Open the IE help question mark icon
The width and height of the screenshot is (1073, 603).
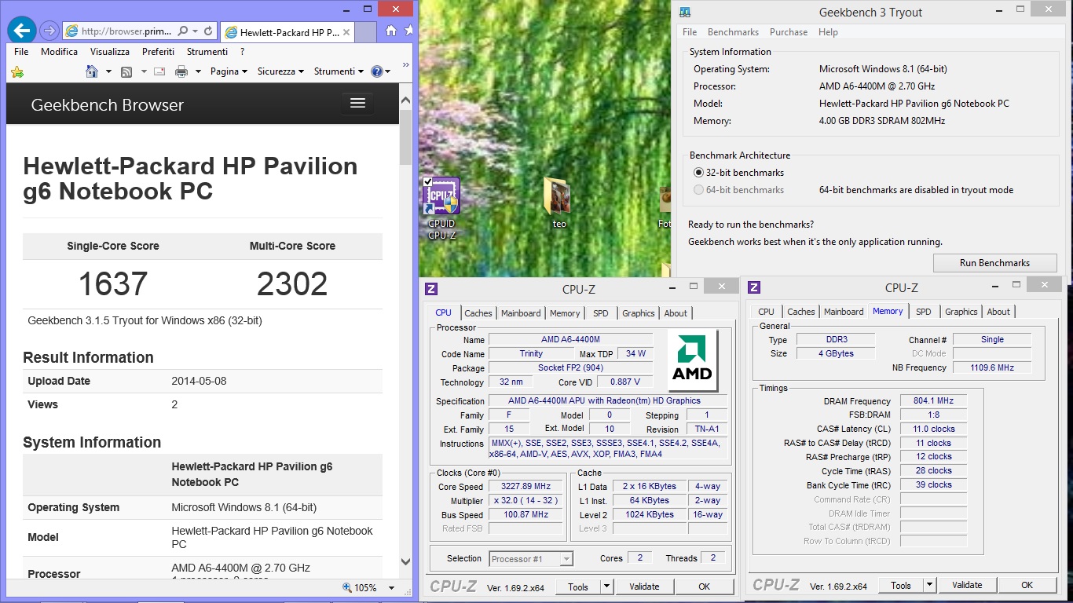click(376, 71)
